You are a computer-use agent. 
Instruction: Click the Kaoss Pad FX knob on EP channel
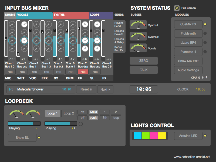[x=85, y=49]
